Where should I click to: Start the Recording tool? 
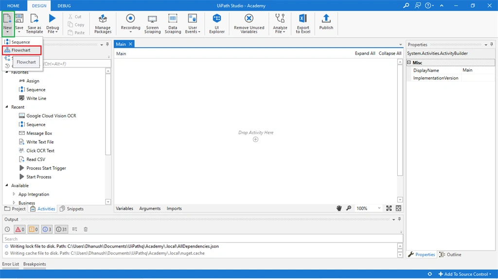(130, 23)
